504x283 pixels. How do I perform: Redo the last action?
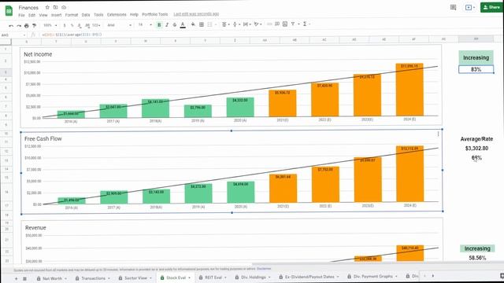coord(19,25)
